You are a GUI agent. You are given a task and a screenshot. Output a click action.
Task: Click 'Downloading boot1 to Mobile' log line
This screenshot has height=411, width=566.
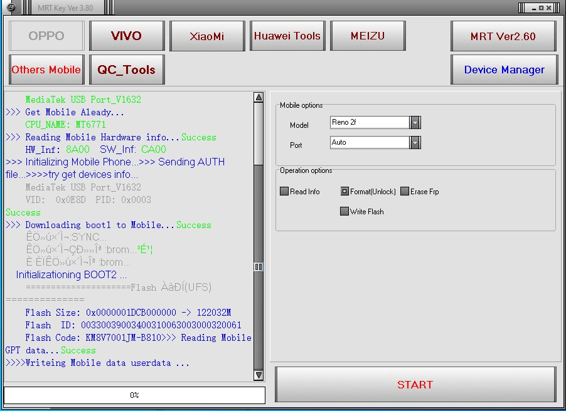[109, 225]
